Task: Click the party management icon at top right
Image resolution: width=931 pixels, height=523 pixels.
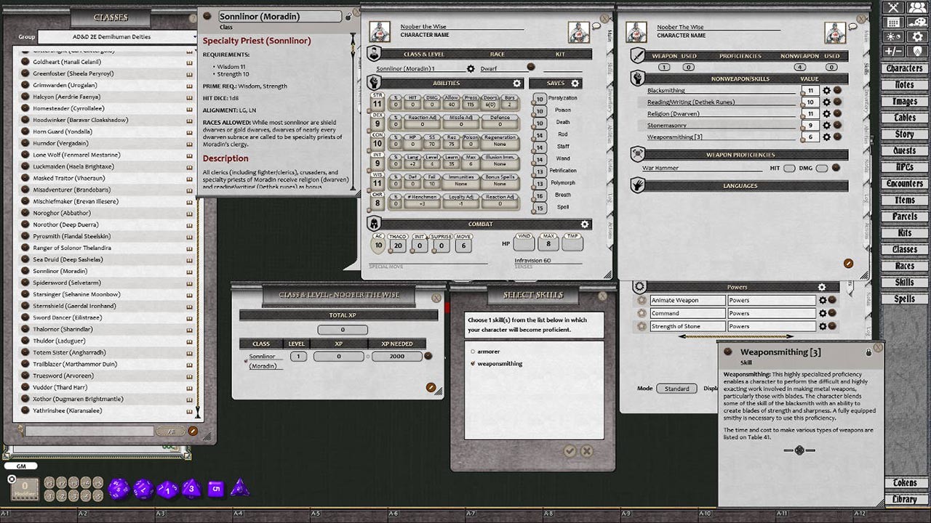Action: (918, 7)
